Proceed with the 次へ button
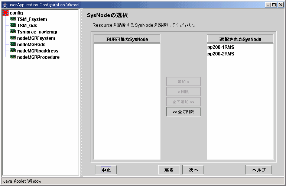 coord(193,170)
